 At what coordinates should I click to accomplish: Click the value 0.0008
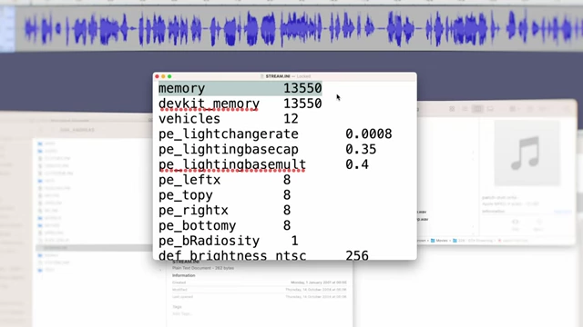click(x=368, y=134)
